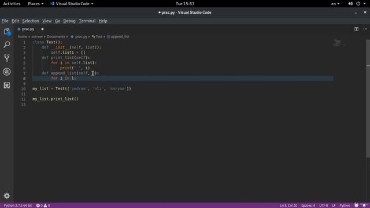This screenshot has height=208, width=370.
Task: Open the Activities overview
Action: (x=12, y=3)
